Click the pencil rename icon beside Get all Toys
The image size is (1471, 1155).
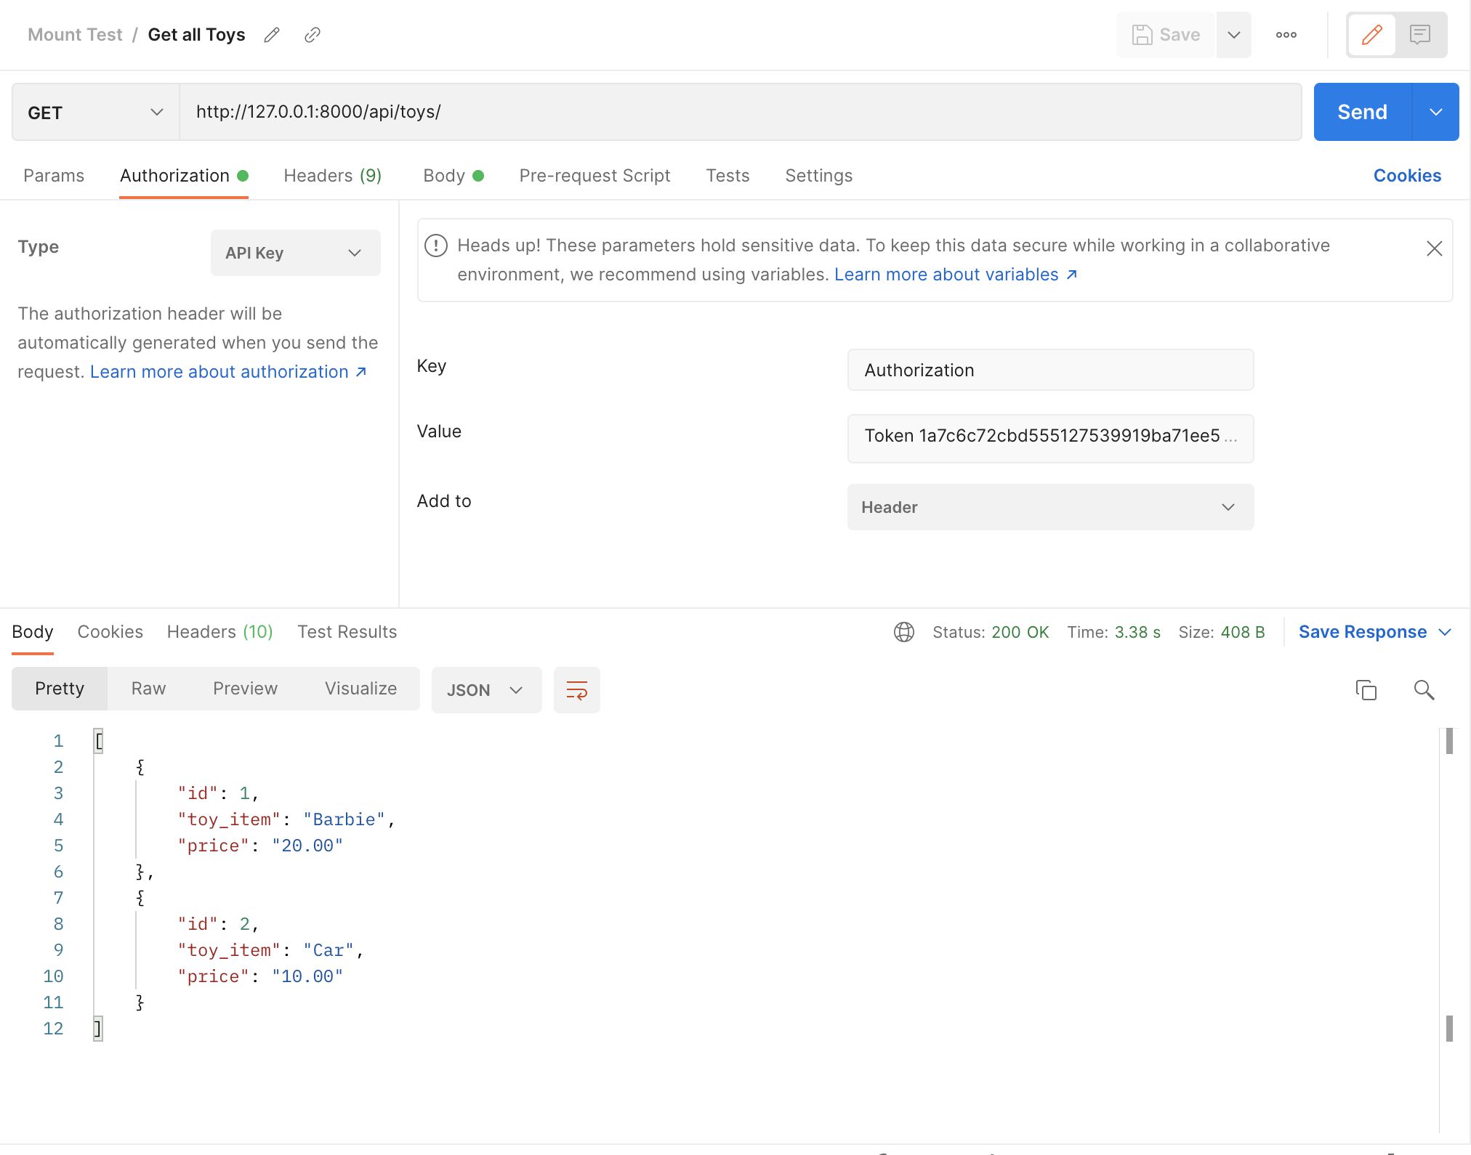272,35
